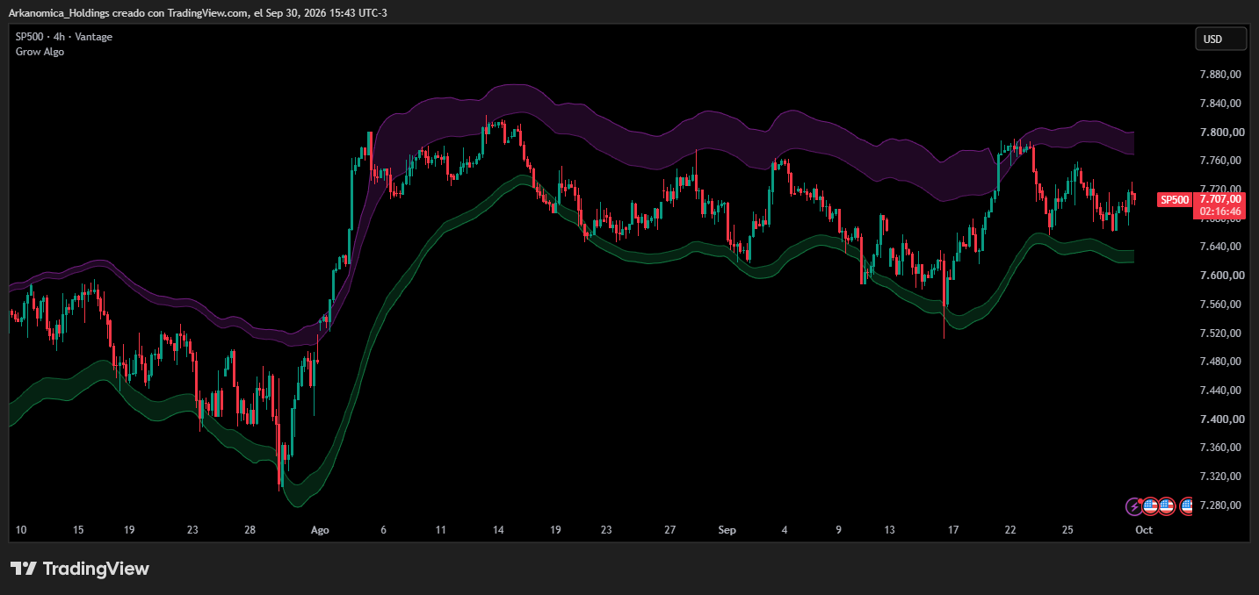The width and height of the screenshot is (1259, 595).
Task: Select the Grow Algo indicator label
Action: [x=40, y=52]
